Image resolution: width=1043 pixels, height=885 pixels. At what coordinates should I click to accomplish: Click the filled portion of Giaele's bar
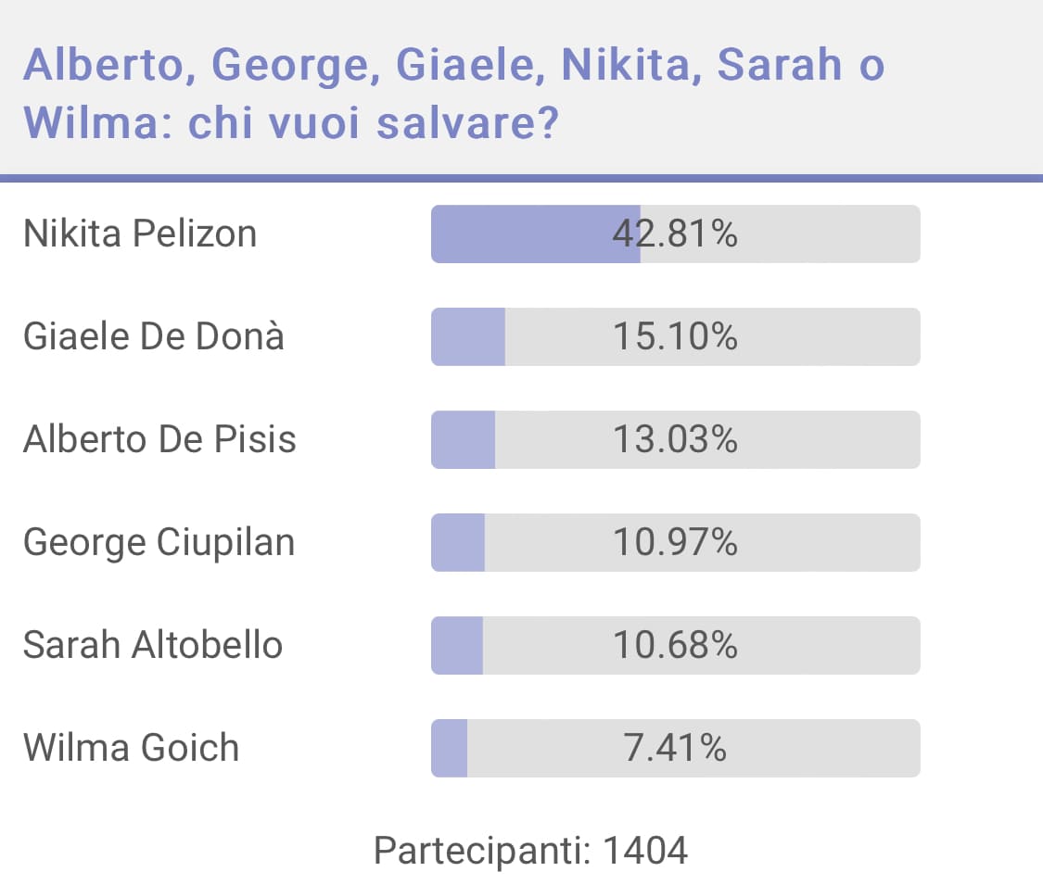pyautogui.click(x=468, y=336)
